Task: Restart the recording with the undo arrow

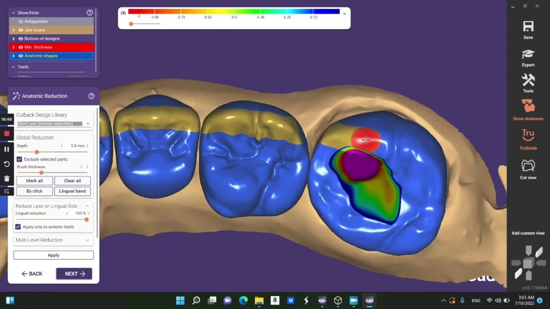Action: [x=6, y=164]
